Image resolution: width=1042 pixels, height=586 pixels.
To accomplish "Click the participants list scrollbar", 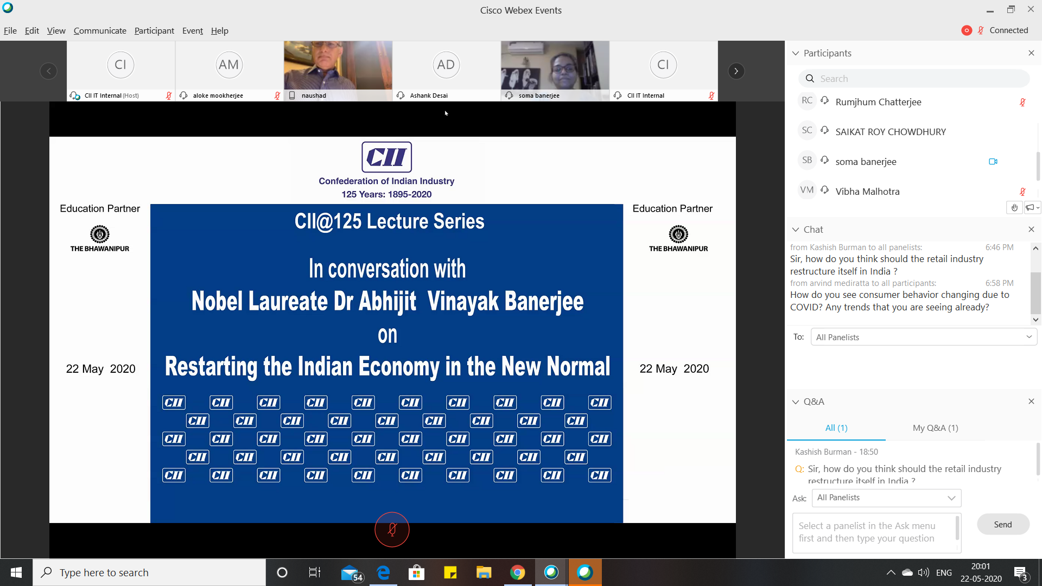I will (1038, 165).
